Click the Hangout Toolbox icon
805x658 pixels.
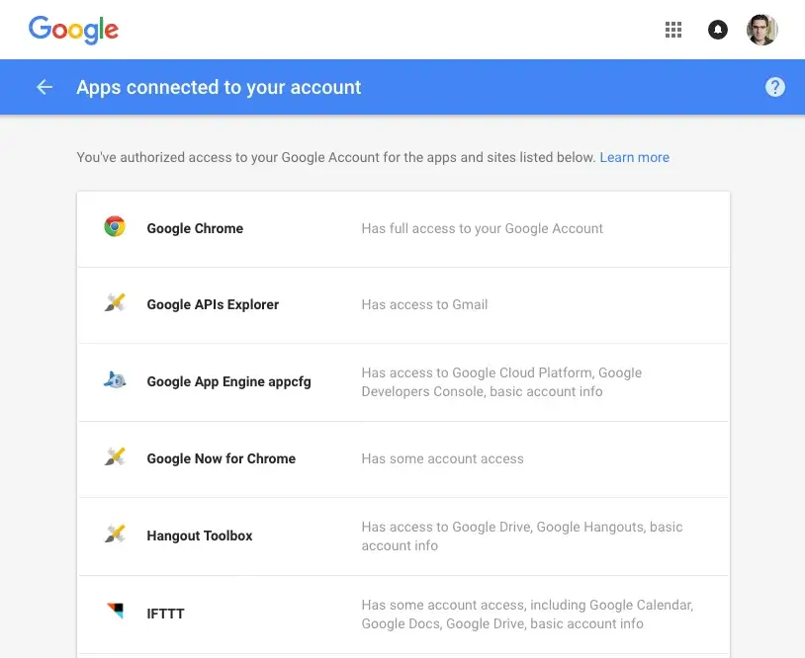coord(115,535)
